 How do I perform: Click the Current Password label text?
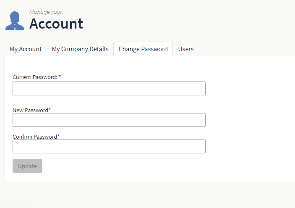click(35, 77)
